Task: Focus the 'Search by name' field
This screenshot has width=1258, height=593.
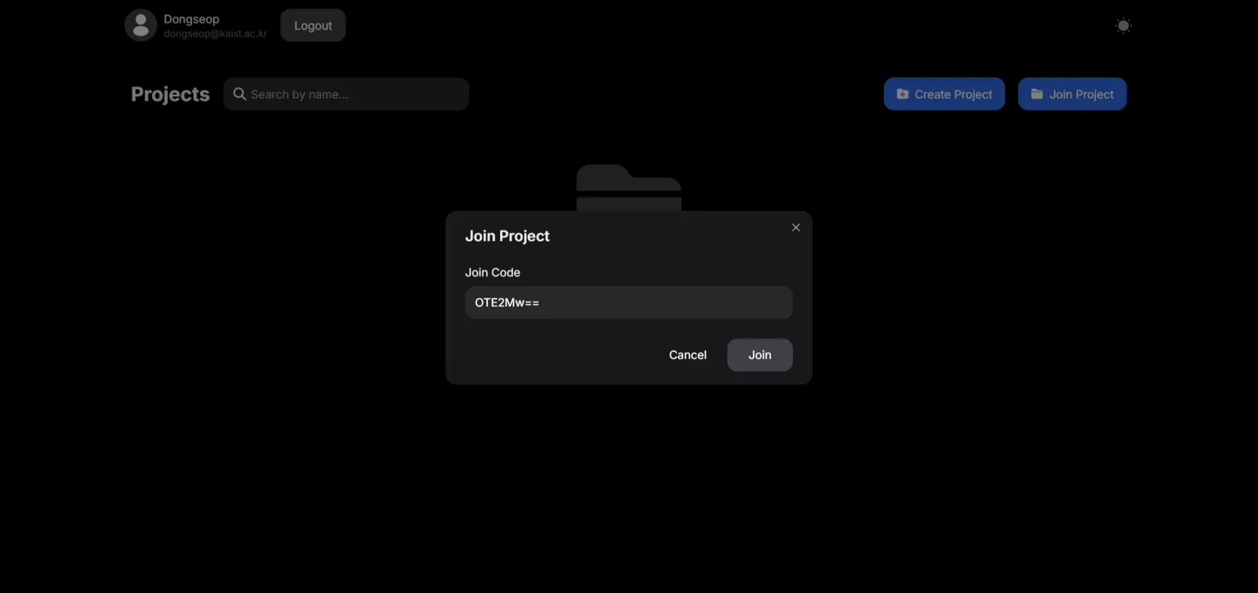Action: pos(347,94)
